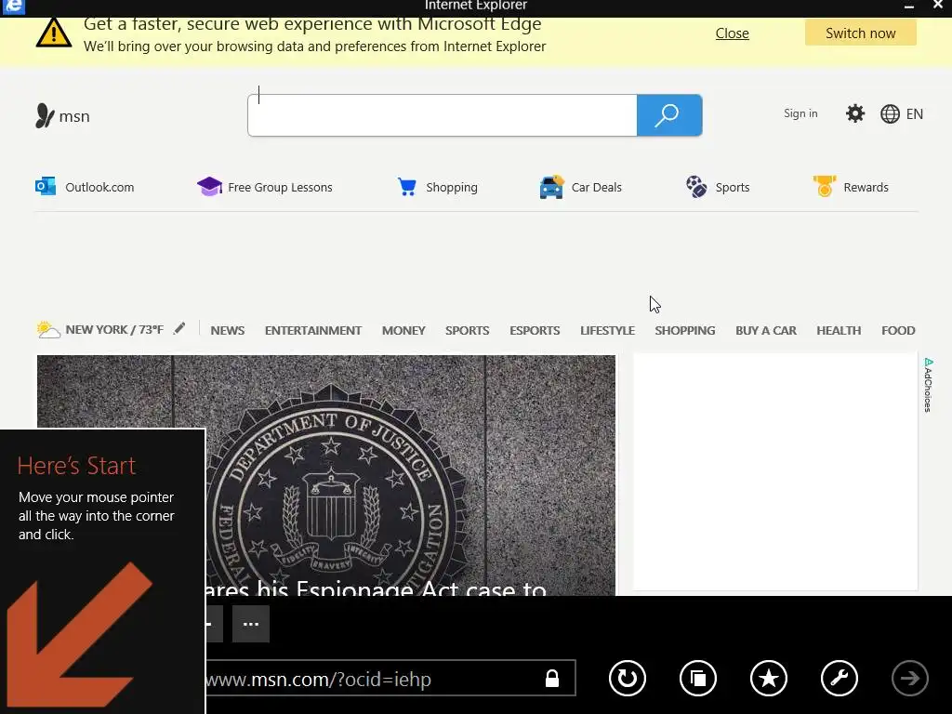Select the ENTERTAINMENT tab
This screenshot has width=952, height=714.
click(x=312, y=330)
